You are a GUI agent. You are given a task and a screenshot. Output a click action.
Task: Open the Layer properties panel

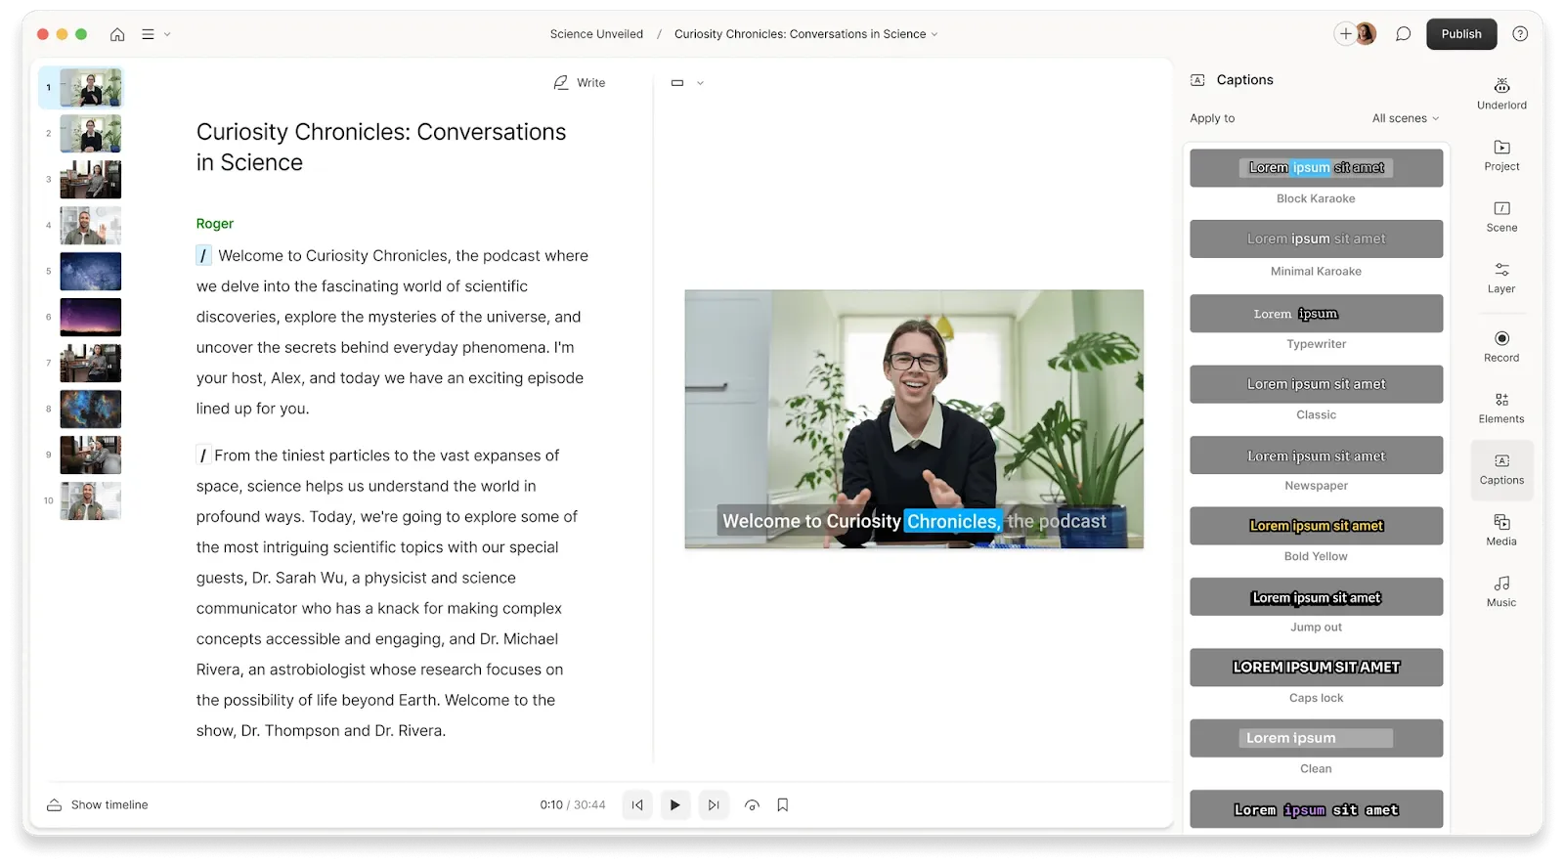(x=1501, y=278)
